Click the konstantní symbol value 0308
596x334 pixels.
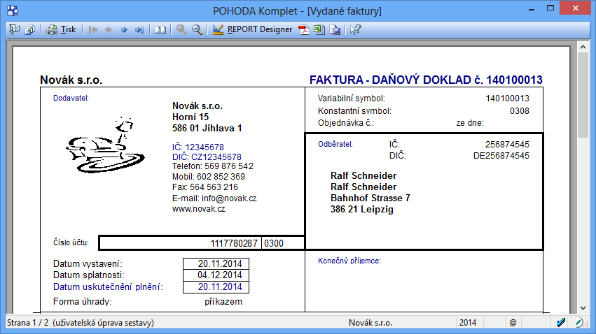[x=519, y=111]
